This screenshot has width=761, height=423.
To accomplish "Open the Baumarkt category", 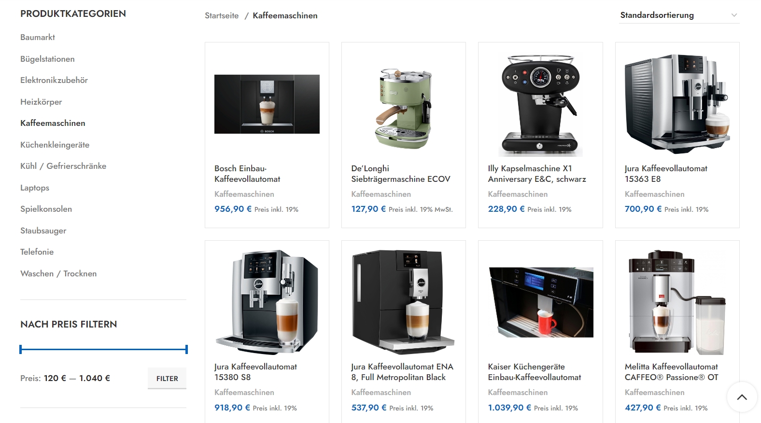I will point(38,37).
